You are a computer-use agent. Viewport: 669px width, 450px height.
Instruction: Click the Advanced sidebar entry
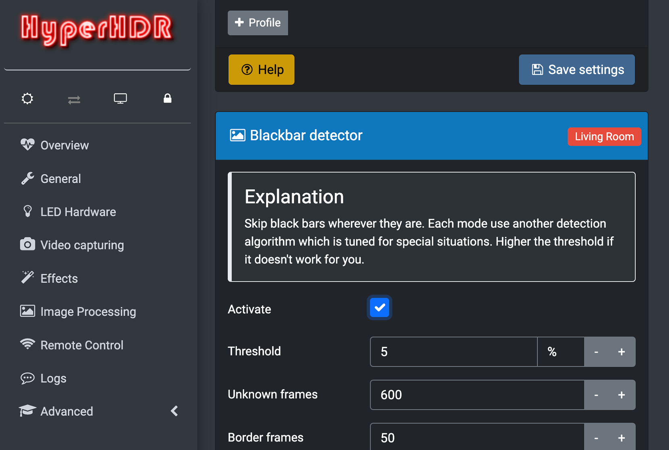(66, 411)
